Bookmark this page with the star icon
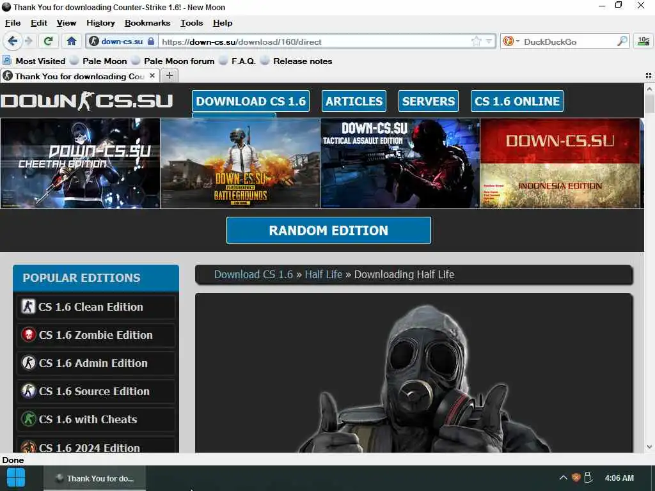 476,42
